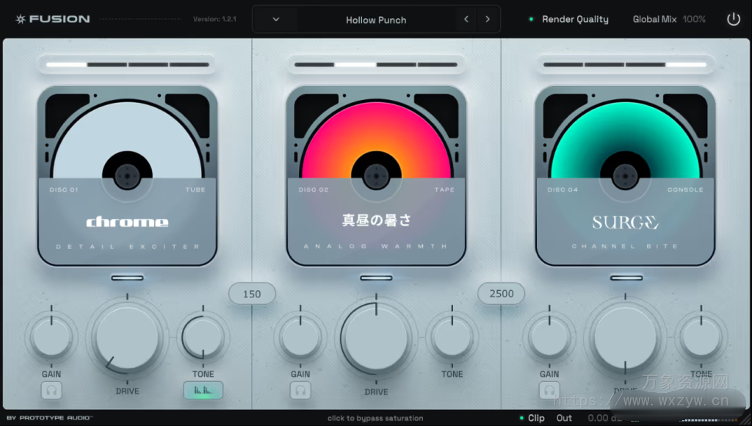Screen dimensions: 752x426
Task: Click the previous preset arrow
Action: (x=466, y=19)
